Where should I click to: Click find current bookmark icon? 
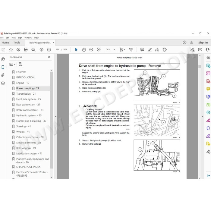tap(20, 64)
